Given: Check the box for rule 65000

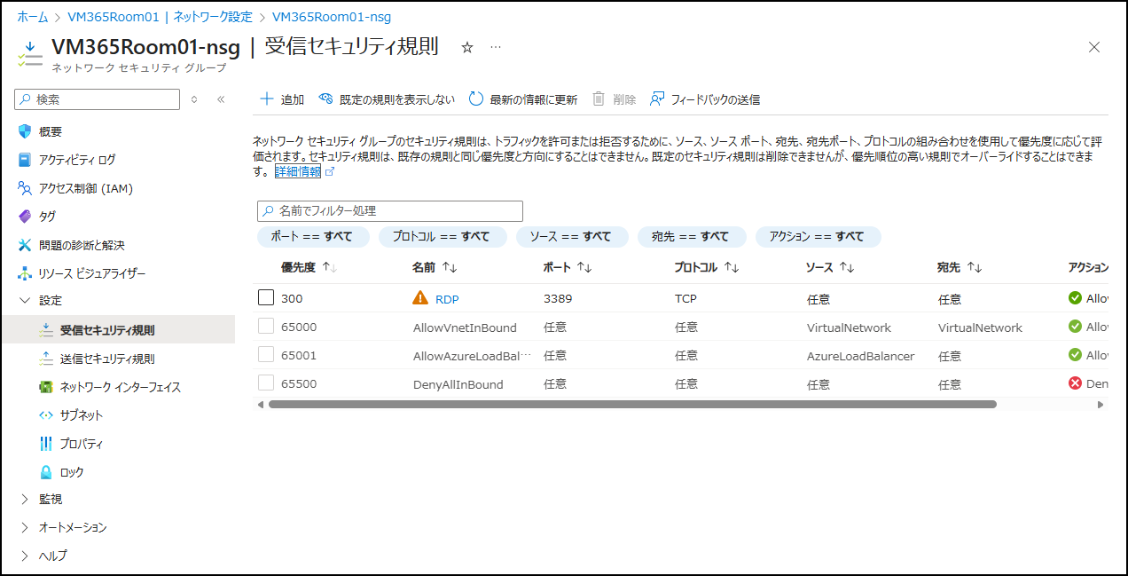Looking at the screenshot, I should click(266, 327).
